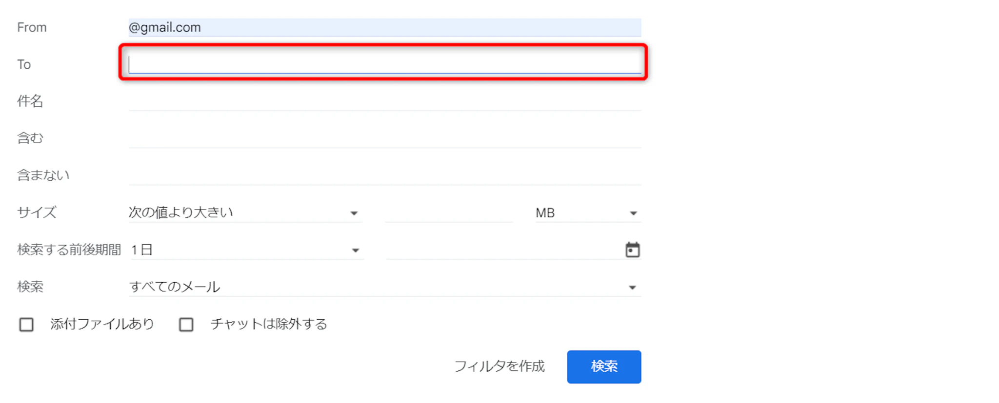The image size is (999, 403).
Task: Click the 含まない excluded words field
Action: (384, 175)
